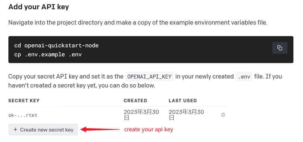Create a new secret key
Viewport: 303px width, 142px height.
43,130
